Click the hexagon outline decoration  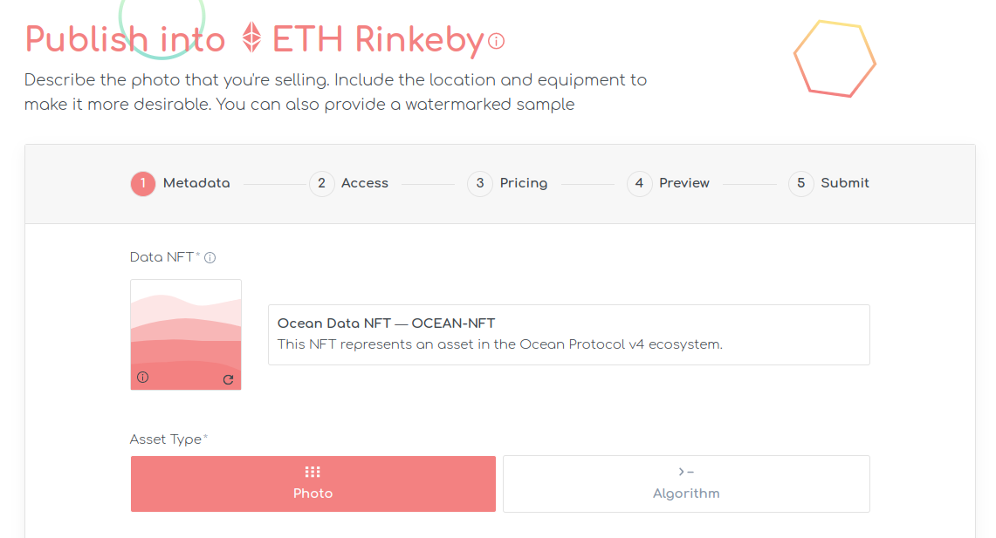point(835,59)
